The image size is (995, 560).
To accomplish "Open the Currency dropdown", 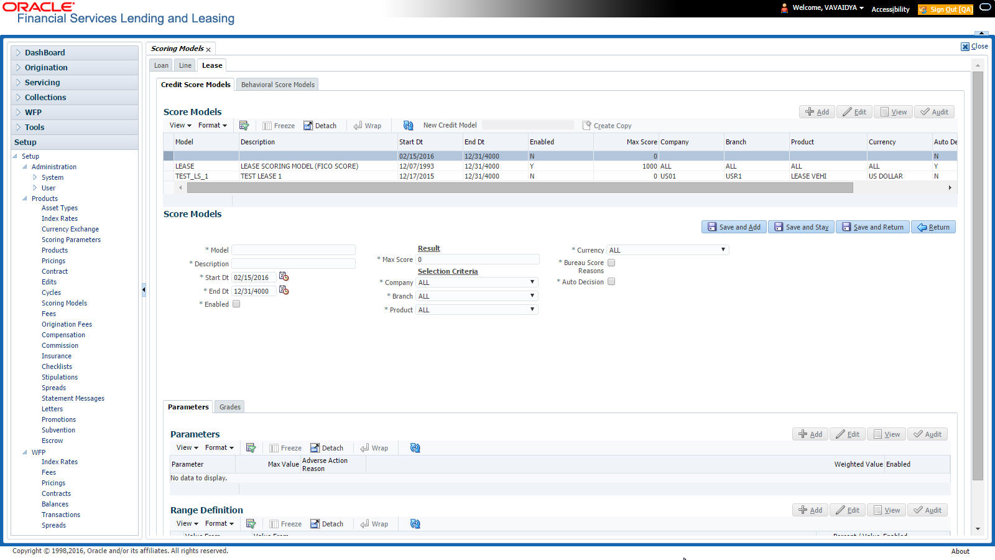I will click(x=667, y=250).
